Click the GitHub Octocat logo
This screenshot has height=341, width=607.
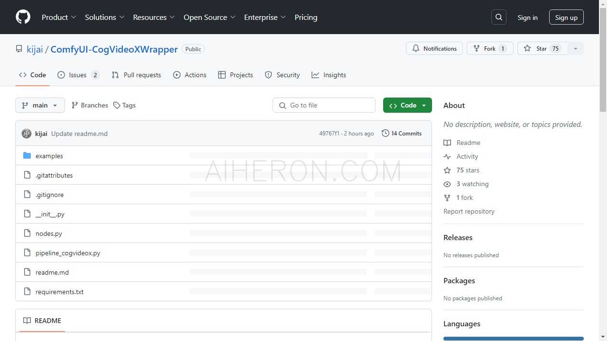click(23, 17)
